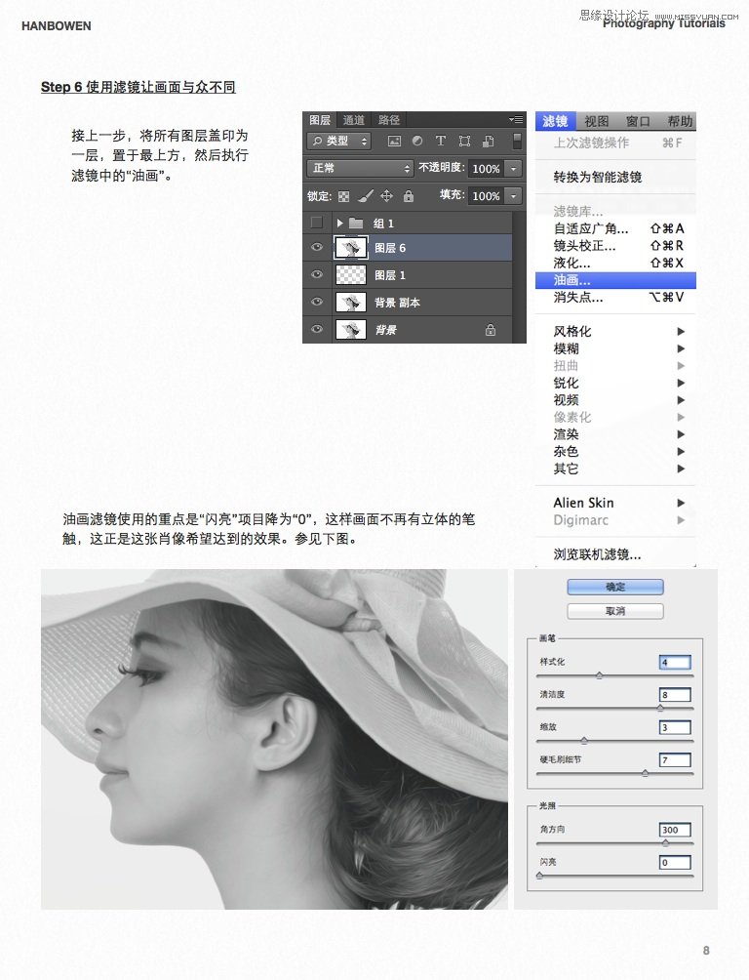Hide 图层 6 using its eye icon
This screenshot has height=980, width=749.
(x=317, y=248)
